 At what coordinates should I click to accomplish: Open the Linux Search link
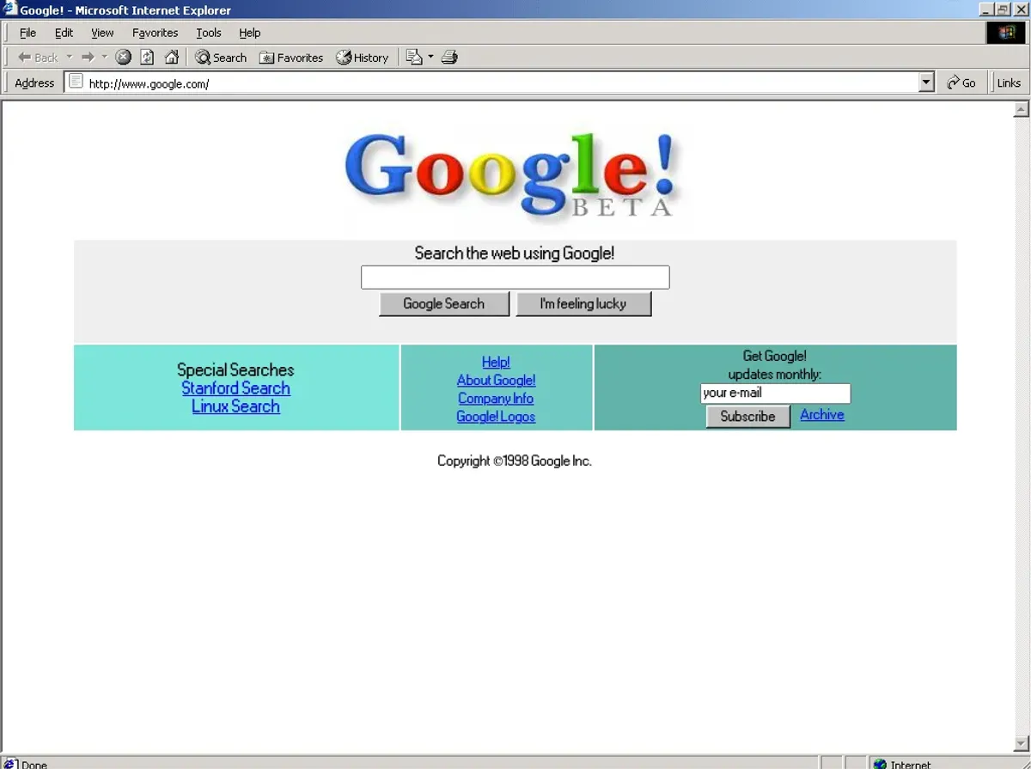coord(235,406)
